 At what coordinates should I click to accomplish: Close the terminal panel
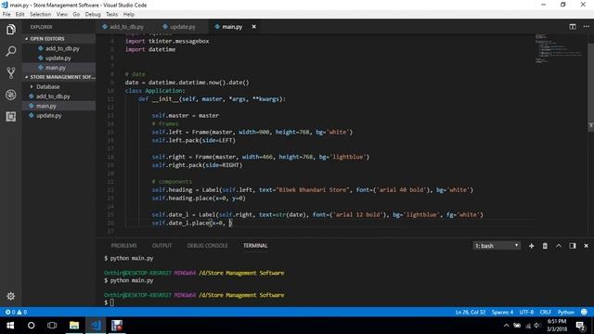(x=586, y=246)
